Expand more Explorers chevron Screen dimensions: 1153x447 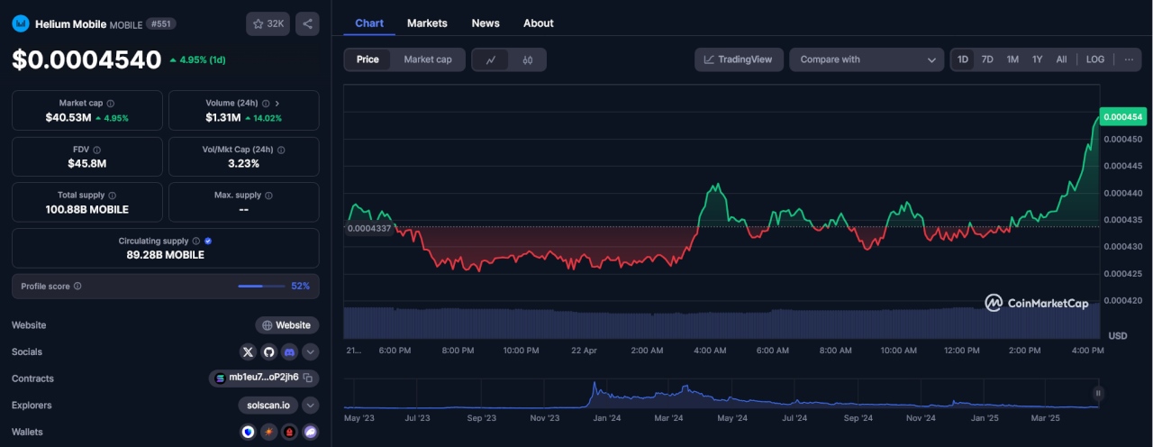pyautogui.click(x=311, y=406)
